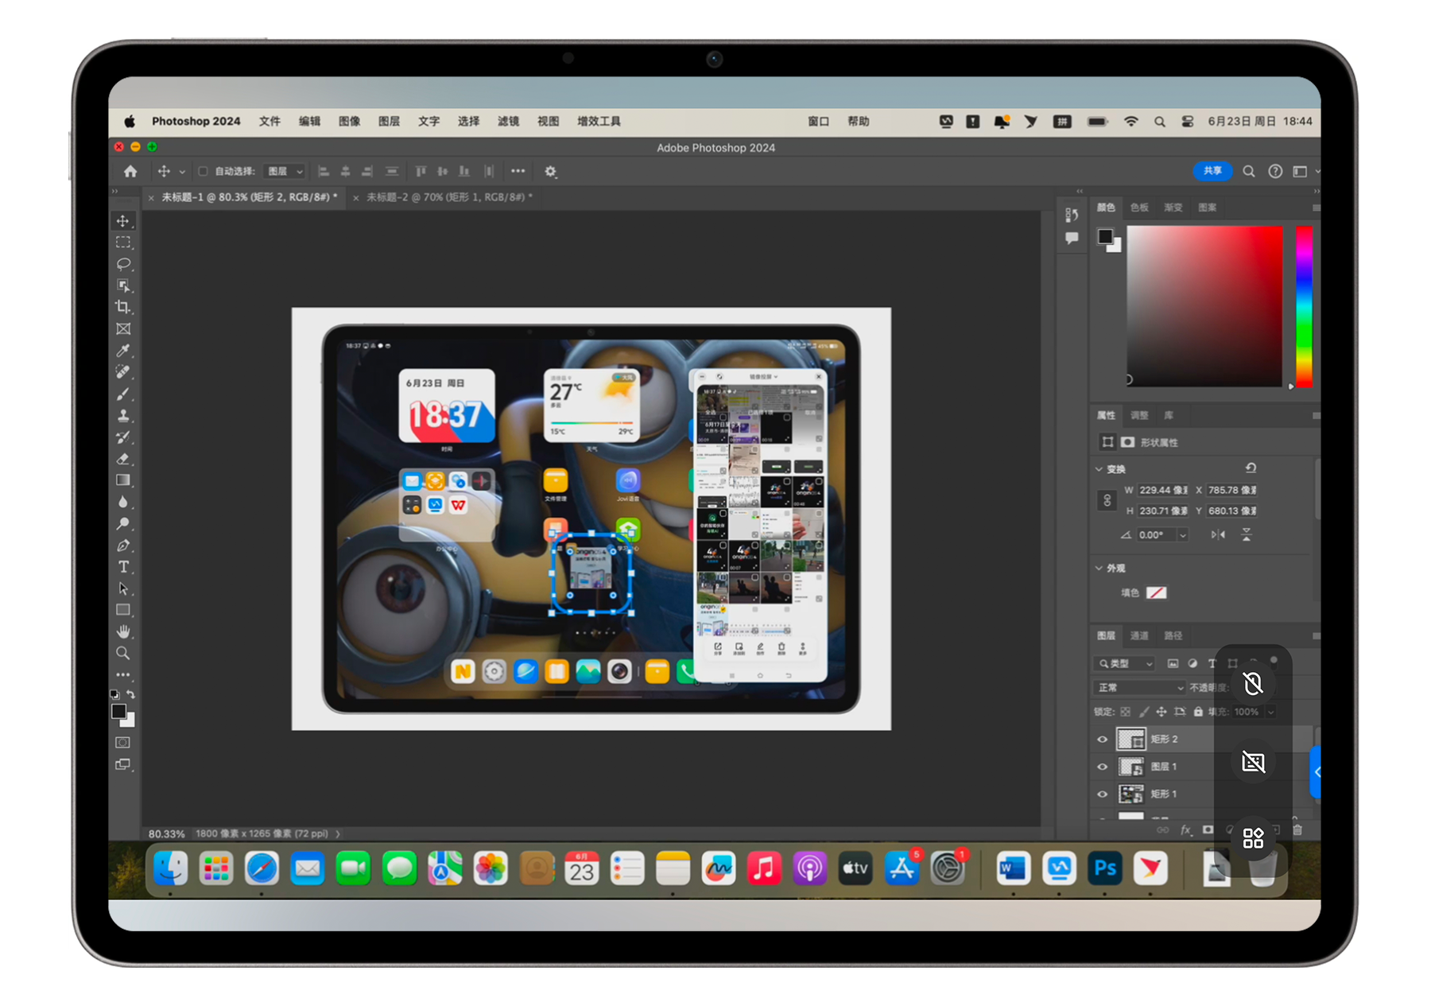Click the search icon beside Share button
The height and width of the screenshot is (1006, 1431).
[1249, 171]
